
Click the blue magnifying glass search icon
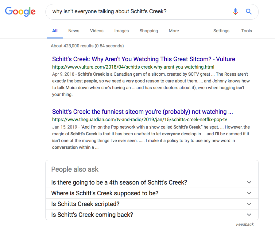click(249, 12)
